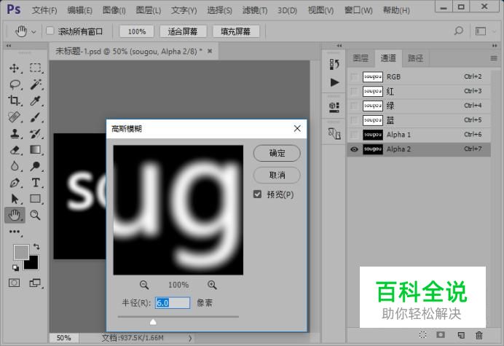Open the edit toolbar three-dots menu
Viewport: 504px width, 346px height.
click(x=15, y=232)
